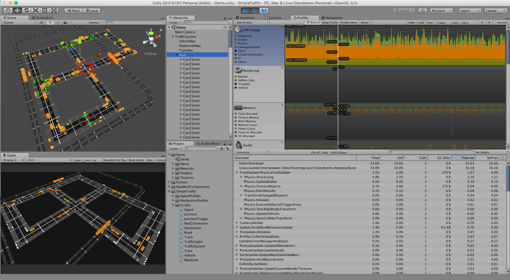Toggle scene lighting sun icon
Screen dimensions: 510x280
point(50,22)
